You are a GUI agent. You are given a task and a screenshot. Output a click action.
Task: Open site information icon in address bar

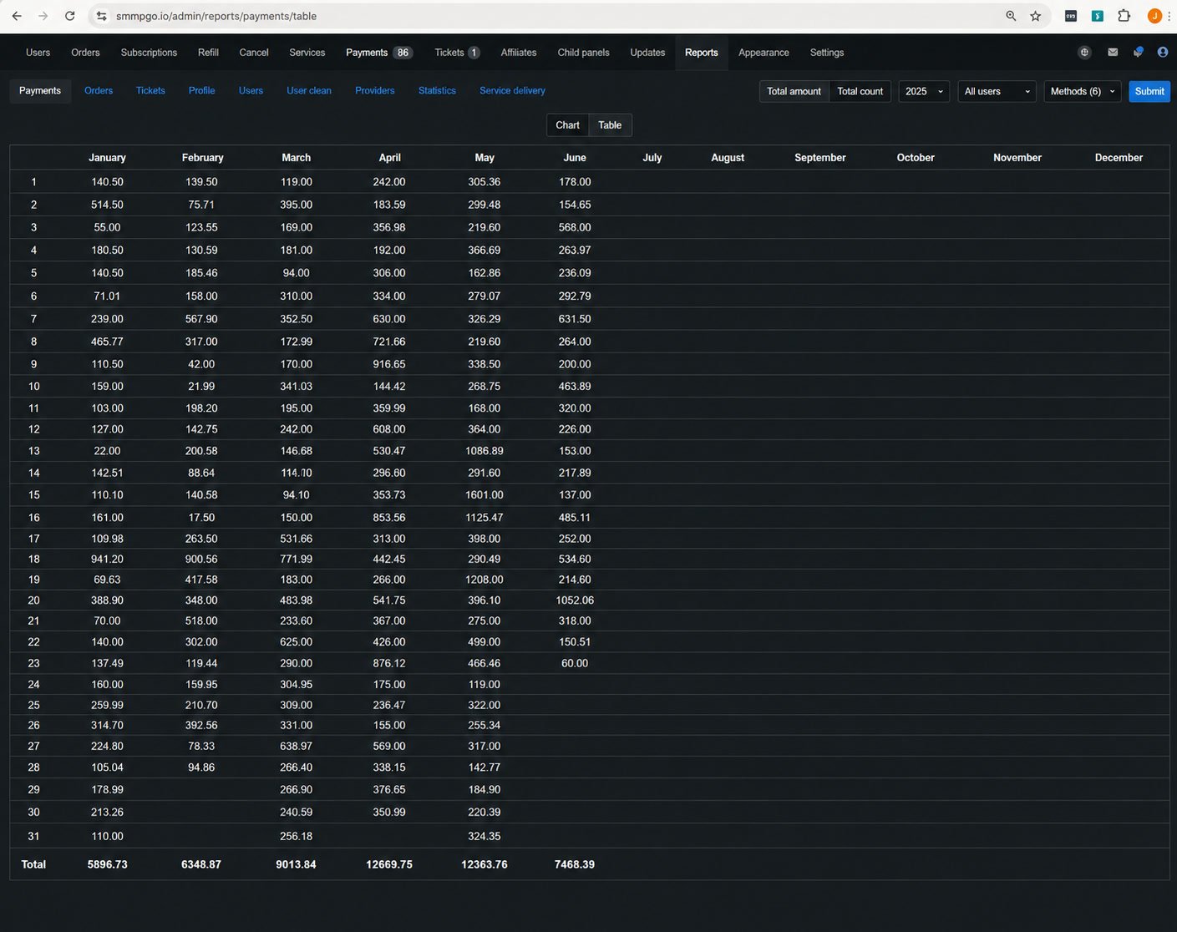pos(102,16)
